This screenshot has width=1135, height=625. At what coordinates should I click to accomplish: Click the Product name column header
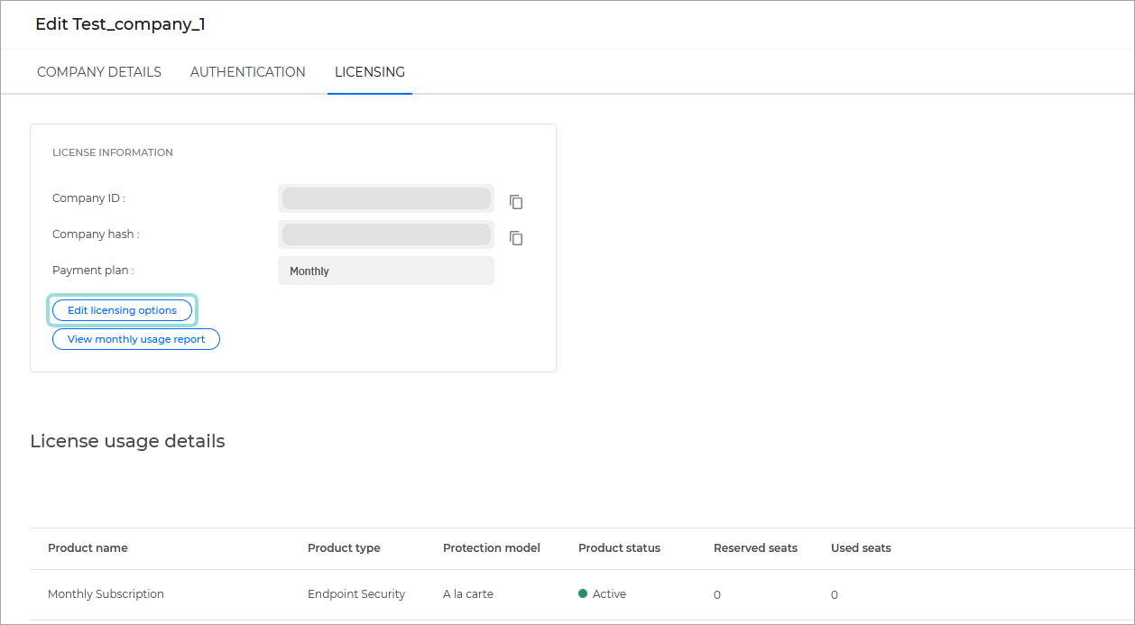pos(88,547)
